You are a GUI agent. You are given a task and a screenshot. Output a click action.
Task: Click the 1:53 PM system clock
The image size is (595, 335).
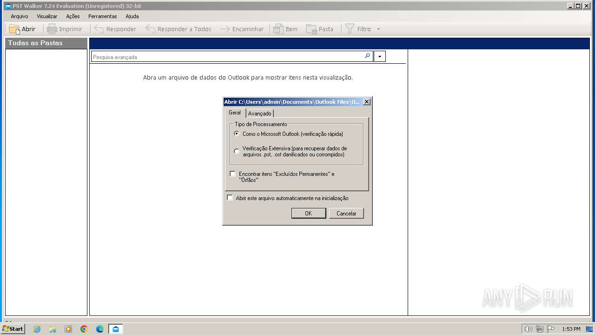(x=571, y=329)
